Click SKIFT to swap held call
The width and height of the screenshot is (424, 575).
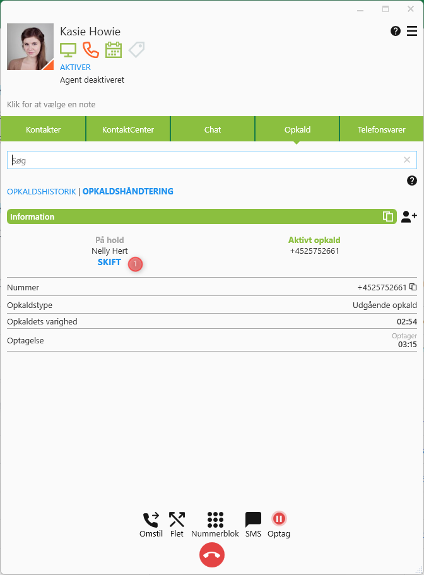[109, 262]
